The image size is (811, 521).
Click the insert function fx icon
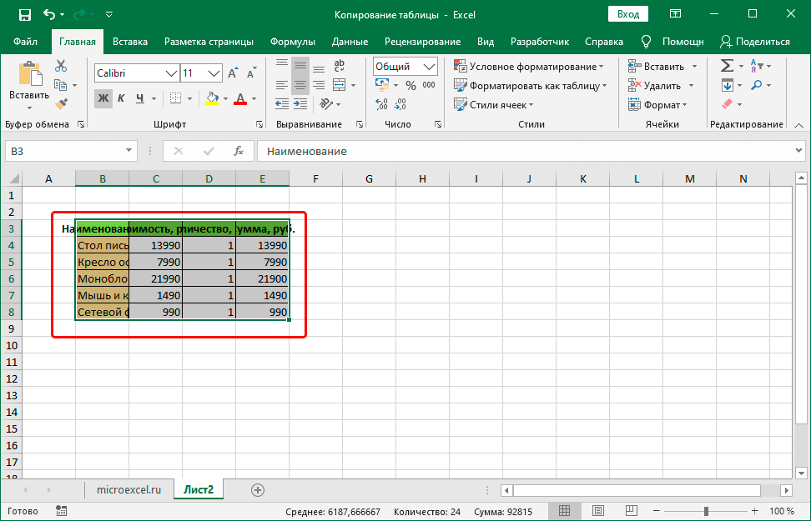(239, 151)
